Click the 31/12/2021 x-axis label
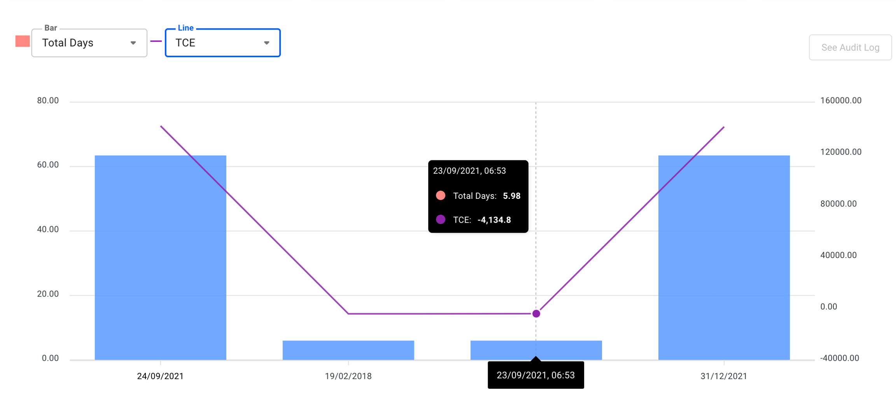The image size is (896, 400). 724,376
